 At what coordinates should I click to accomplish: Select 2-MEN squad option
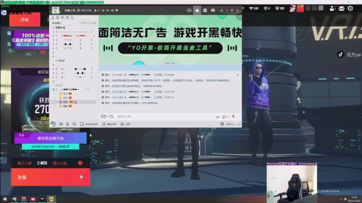pos(42,163)
